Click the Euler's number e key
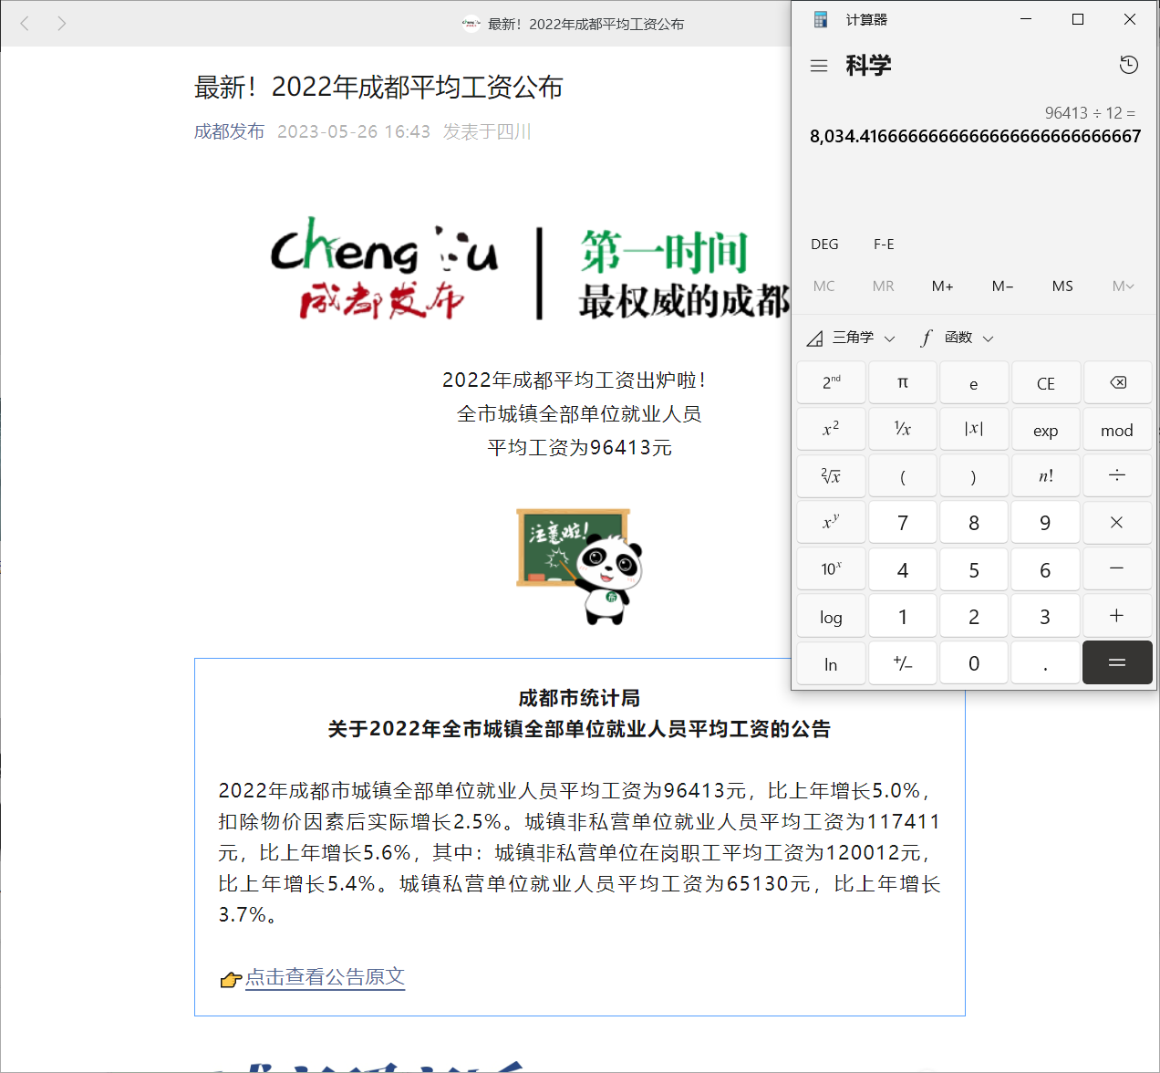Screen dimensions: 1160x1073 974,383
